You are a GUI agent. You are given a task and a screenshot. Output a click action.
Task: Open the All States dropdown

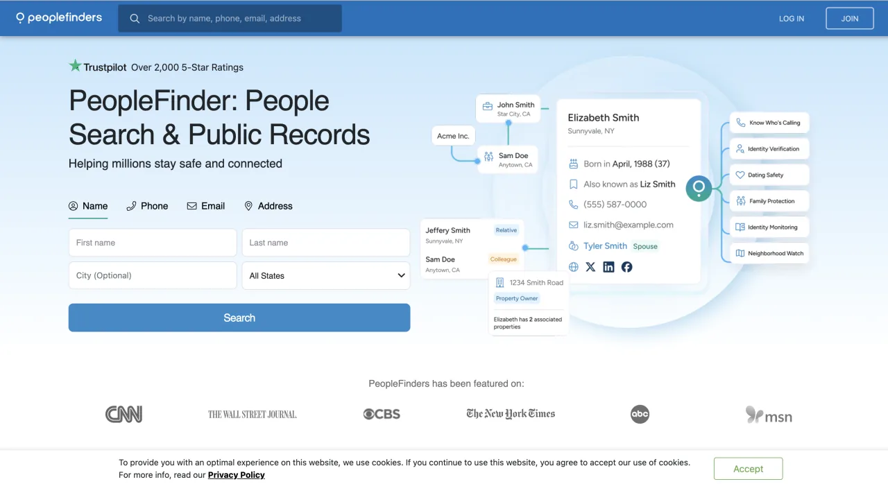326,275
